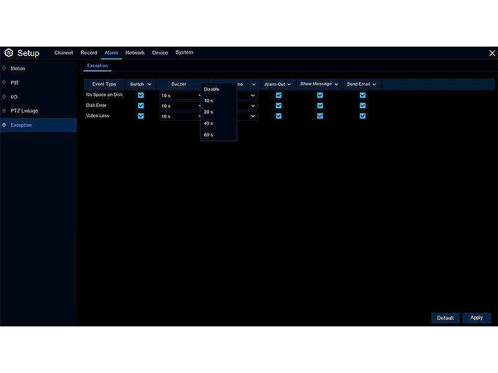Uncheck the Switch checkbox for No Space on Disk
498x373 pixels.
141,95
